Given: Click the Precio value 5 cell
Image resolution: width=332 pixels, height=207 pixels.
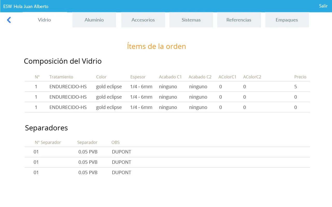Looking at the screenshot, I should (x=296, y=87).
